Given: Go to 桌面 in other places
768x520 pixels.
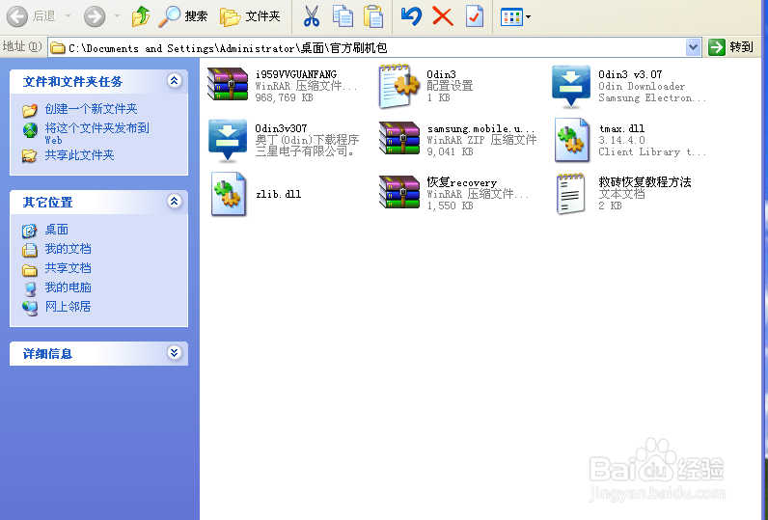Looking at the screenshot, I should tap(57, 230).
